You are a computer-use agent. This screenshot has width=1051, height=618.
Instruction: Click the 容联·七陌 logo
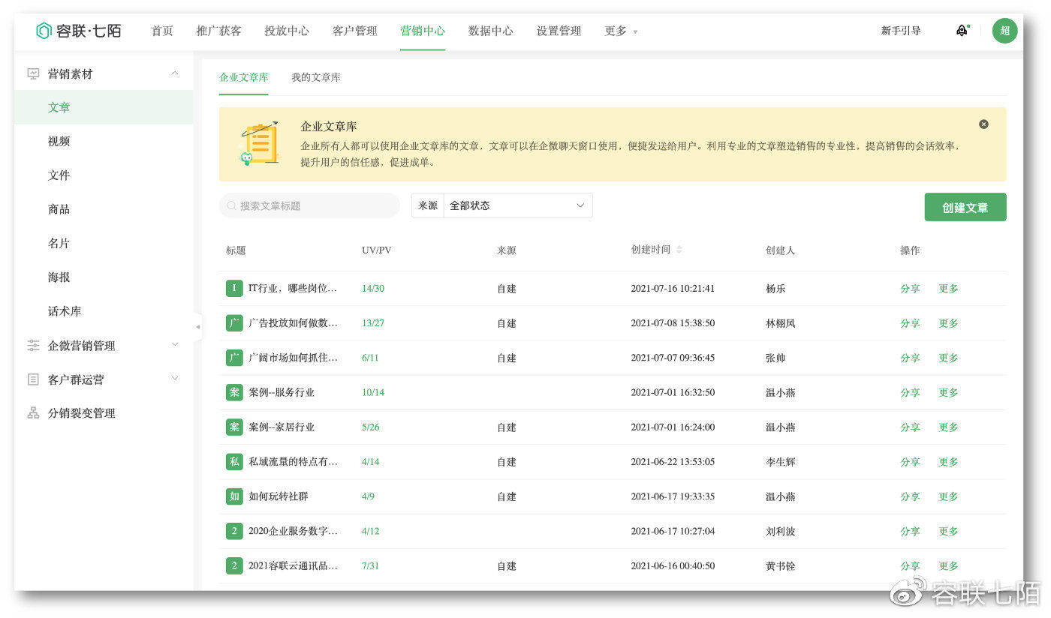(79, 31)
